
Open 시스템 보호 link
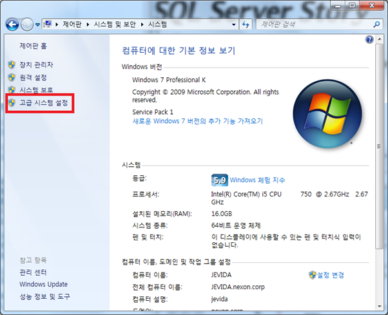(36, 90)
